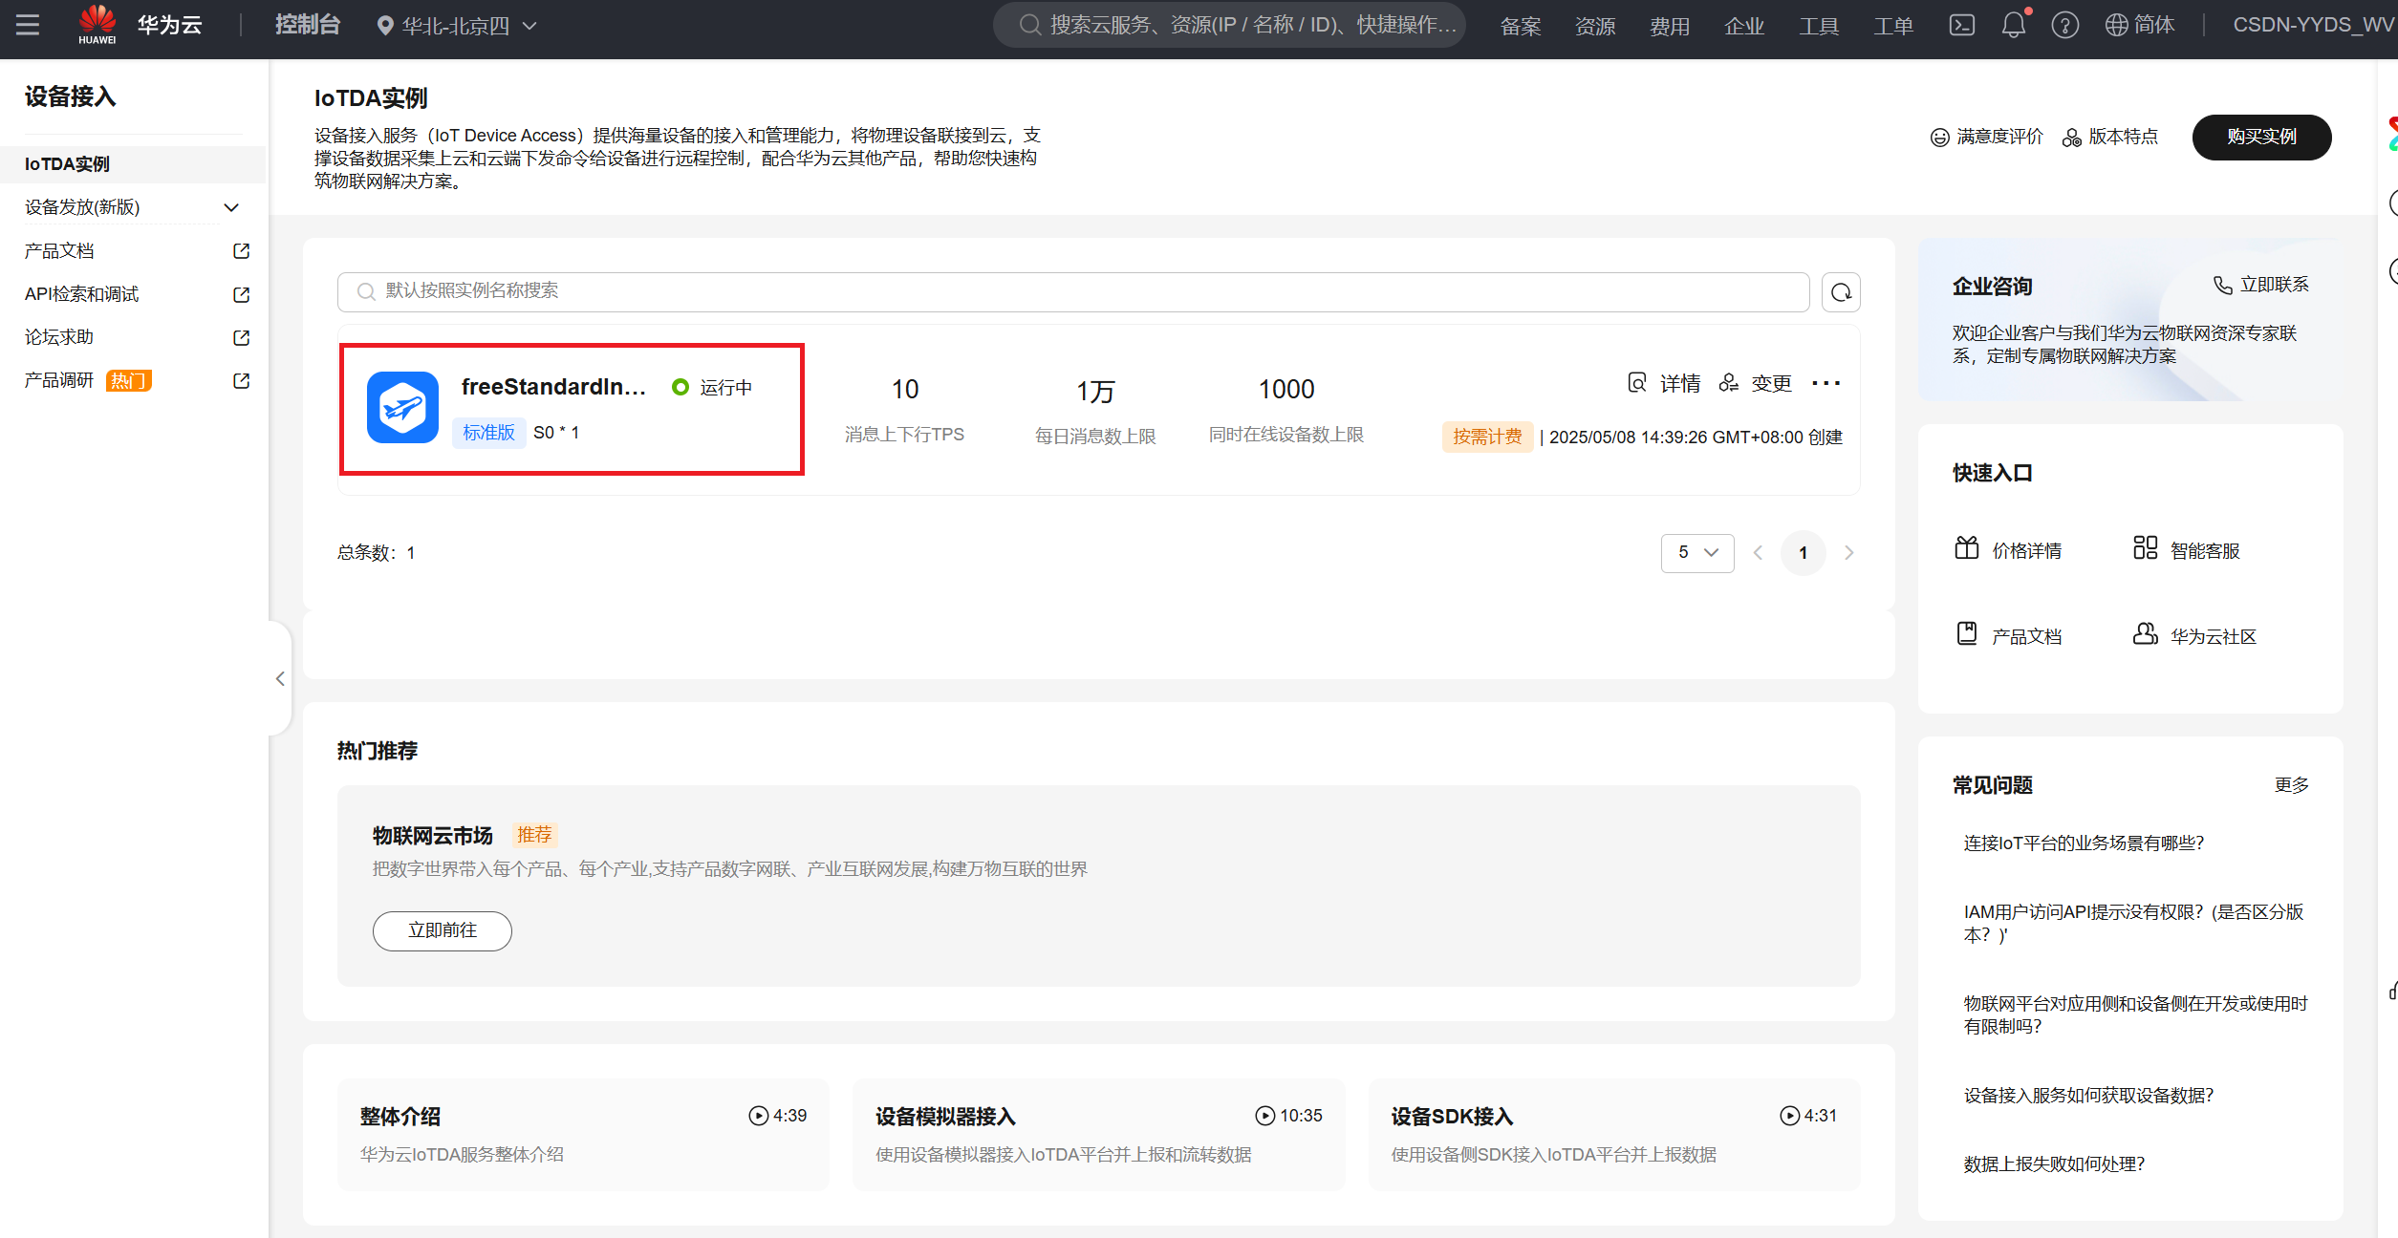Open the more actions ellipsis for instance

1826,384
